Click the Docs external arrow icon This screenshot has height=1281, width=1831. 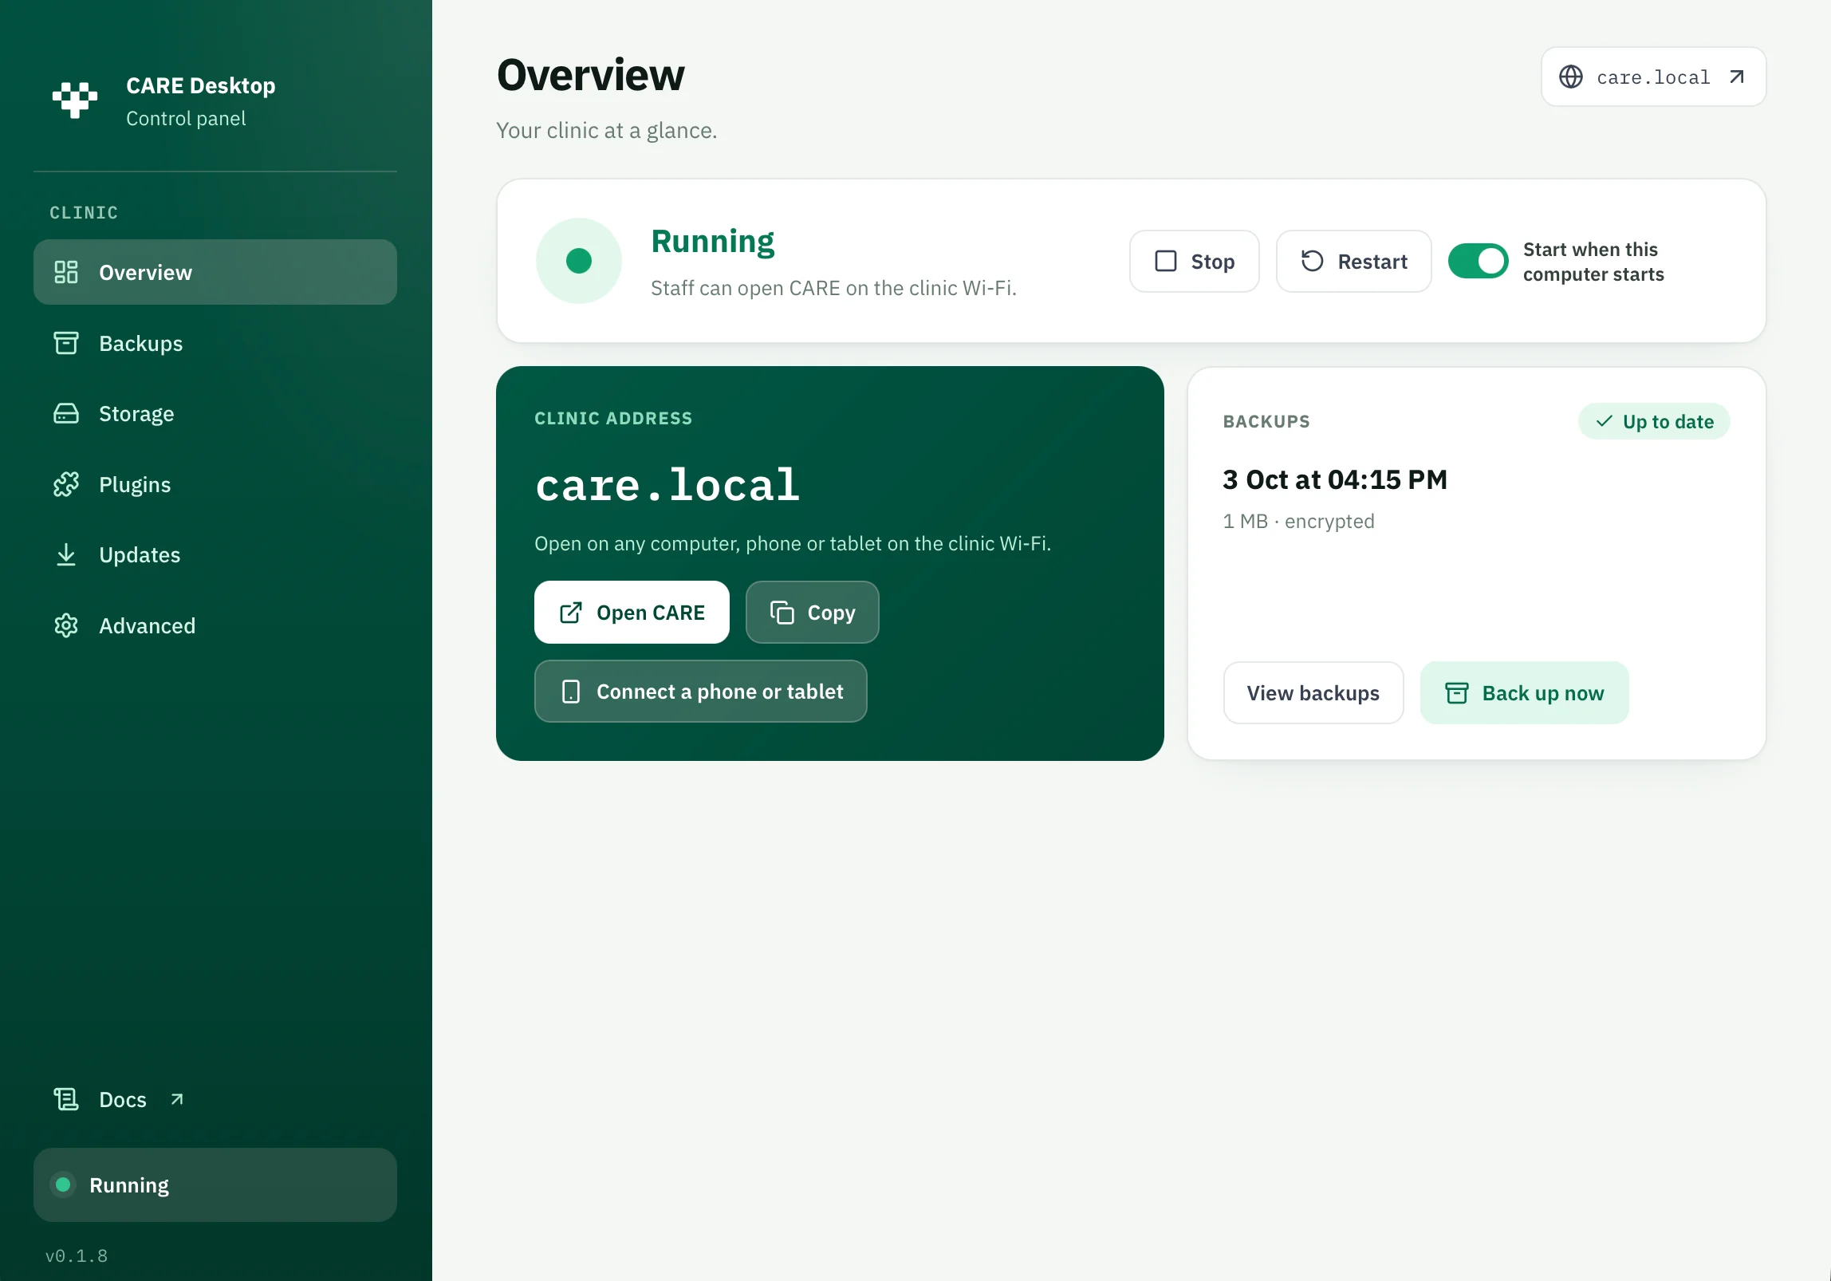click(177, 1099)
